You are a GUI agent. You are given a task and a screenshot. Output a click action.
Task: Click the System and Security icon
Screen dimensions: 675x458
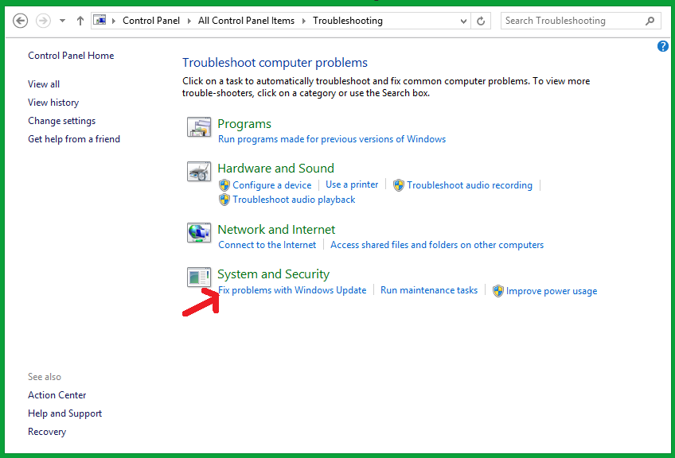click(199, 278)
